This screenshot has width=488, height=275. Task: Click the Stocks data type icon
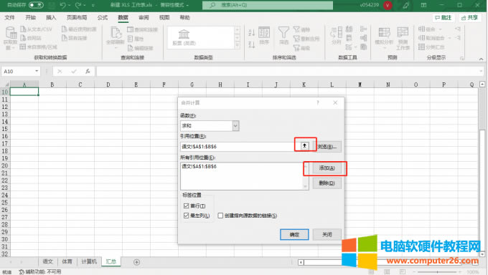point(184,34)
